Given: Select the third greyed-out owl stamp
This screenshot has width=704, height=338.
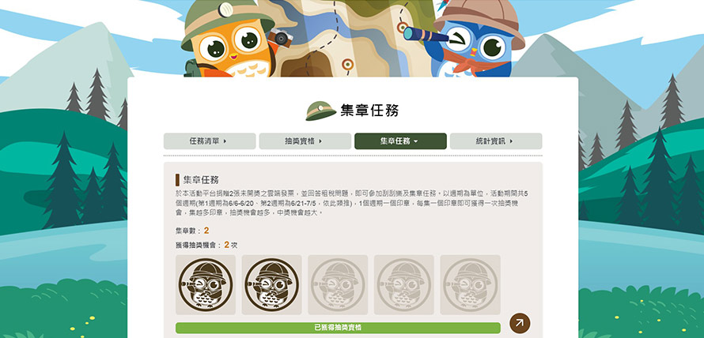Looking at the screenshot, I should (x=338, y=284).
